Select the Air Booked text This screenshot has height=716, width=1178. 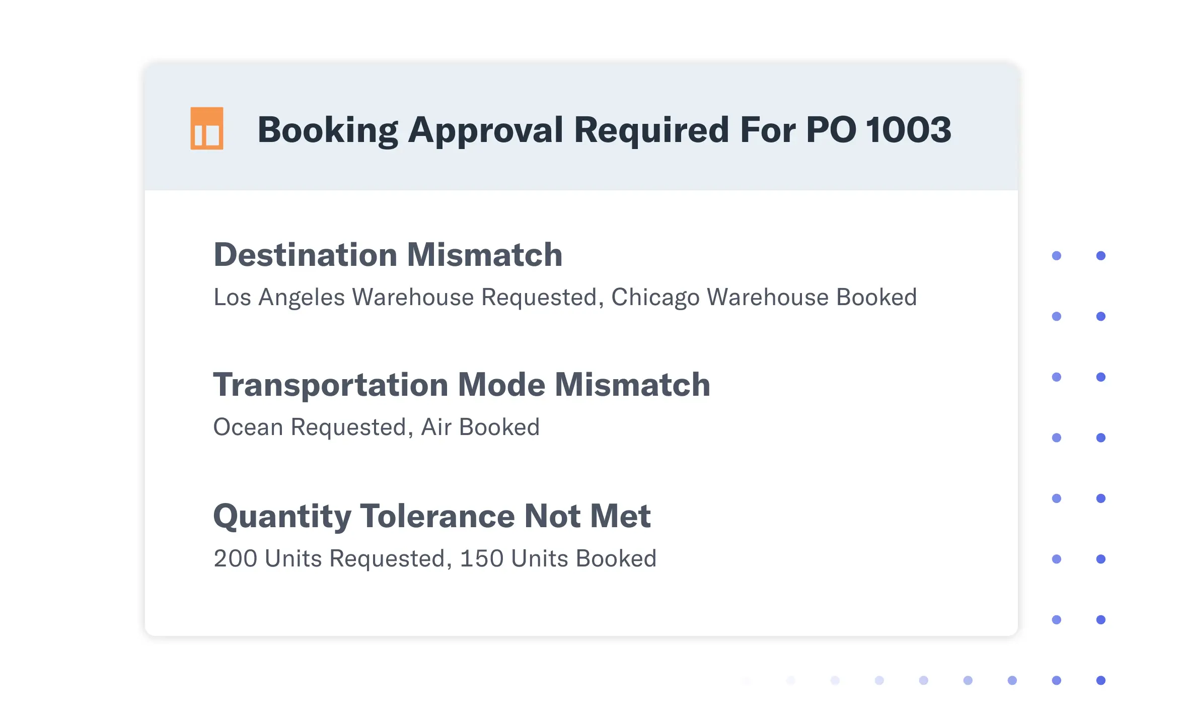[480, 427]
